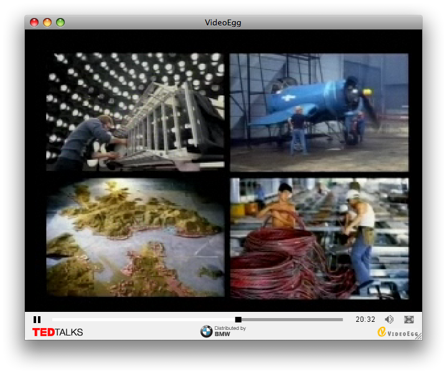
Task: Click the 20:32 time display
Action: click(x=365, y=319)
